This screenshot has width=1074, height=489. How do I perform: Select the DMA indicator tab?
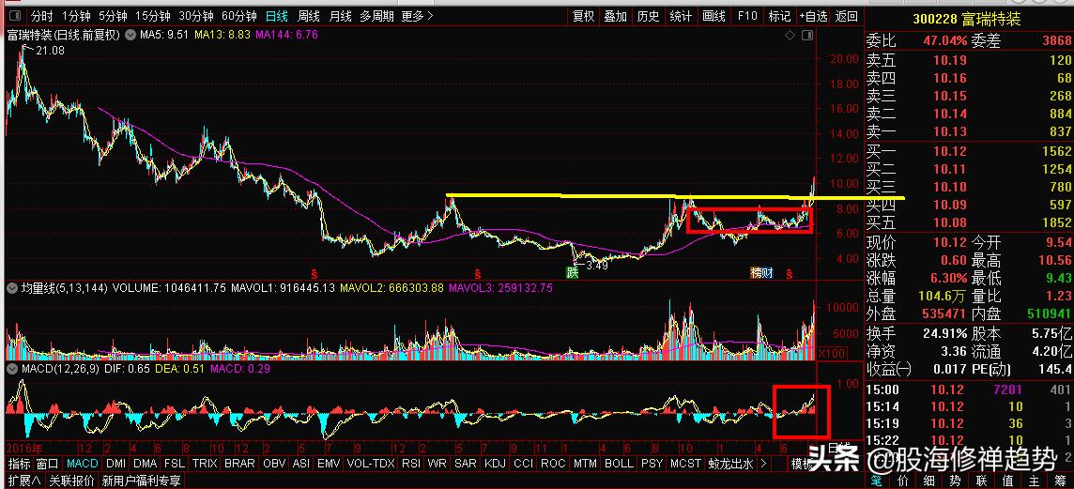pos(146,464)
